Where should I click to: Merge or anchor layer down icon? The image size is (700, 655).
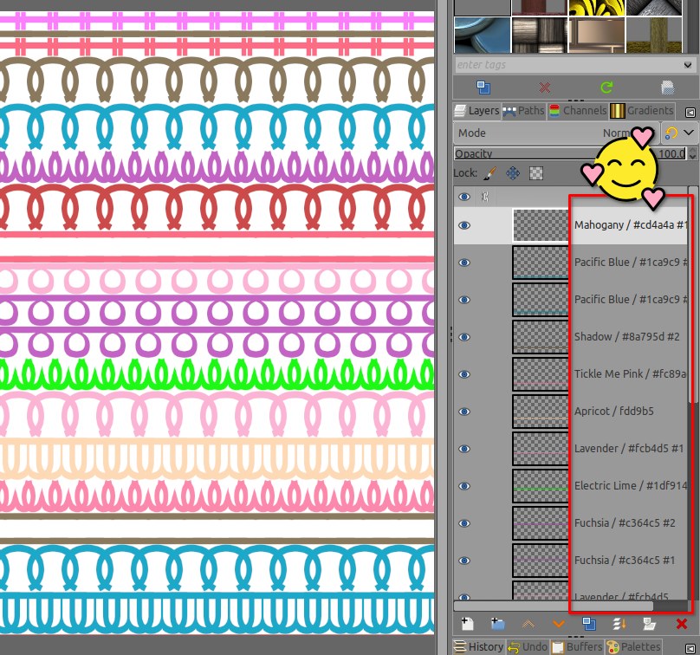click(x=619, y=624)
